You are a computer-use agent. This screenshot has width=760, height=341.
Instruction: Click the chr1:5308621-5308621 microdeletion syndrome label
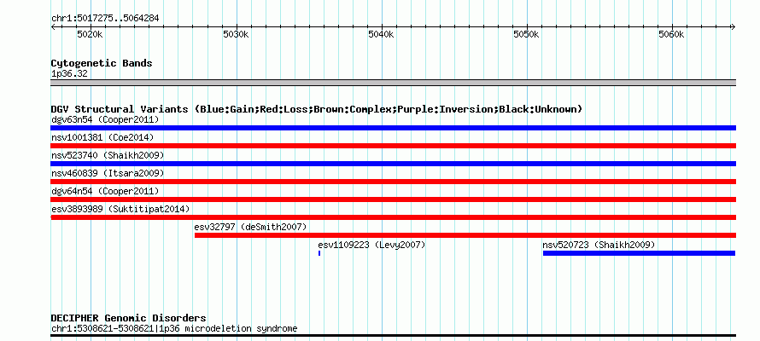click(x=174, y=329)
